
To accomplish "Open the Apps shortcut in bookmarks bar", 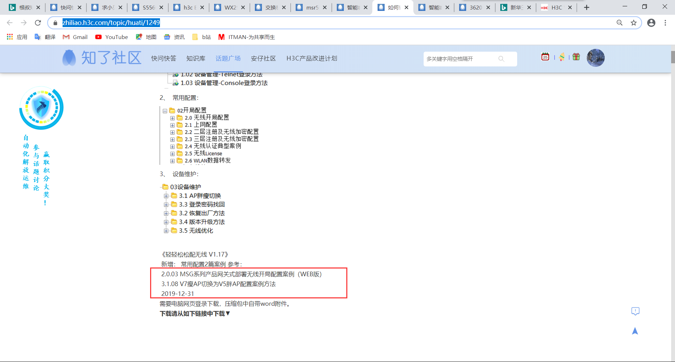I will coord(17,37).
